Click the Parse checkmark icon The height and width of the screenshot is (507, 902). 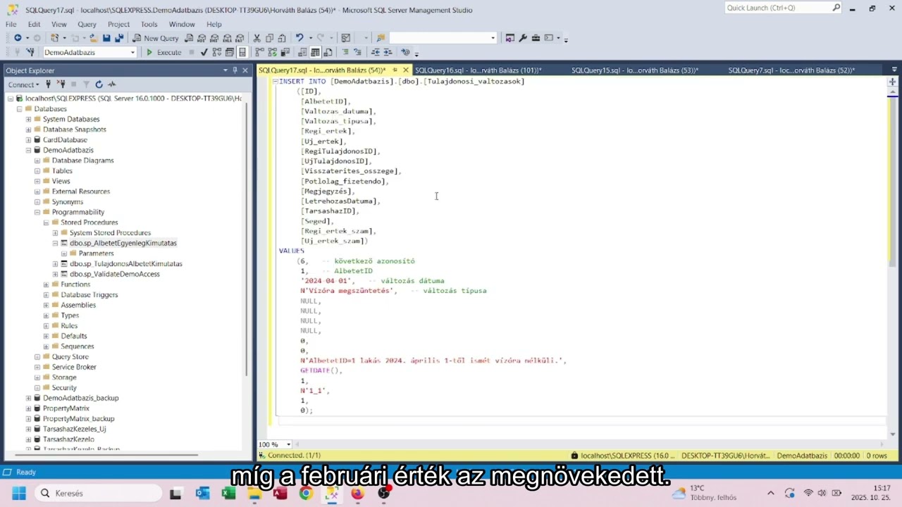point(204,52)
